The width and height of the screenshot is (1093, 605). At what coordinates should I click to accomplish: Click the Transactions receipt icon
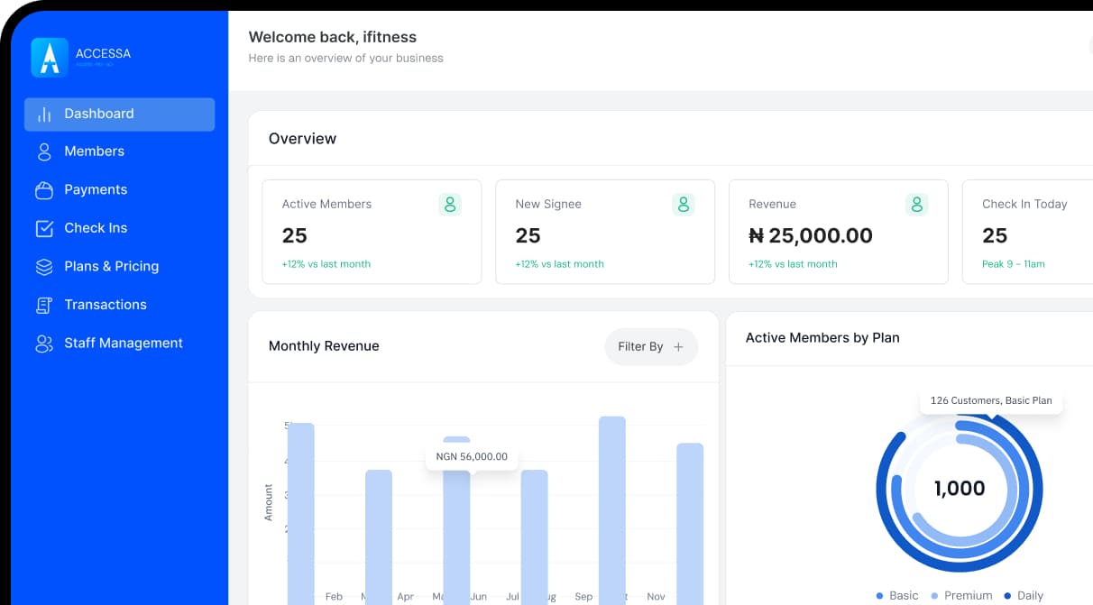click(x=44, y=306)
